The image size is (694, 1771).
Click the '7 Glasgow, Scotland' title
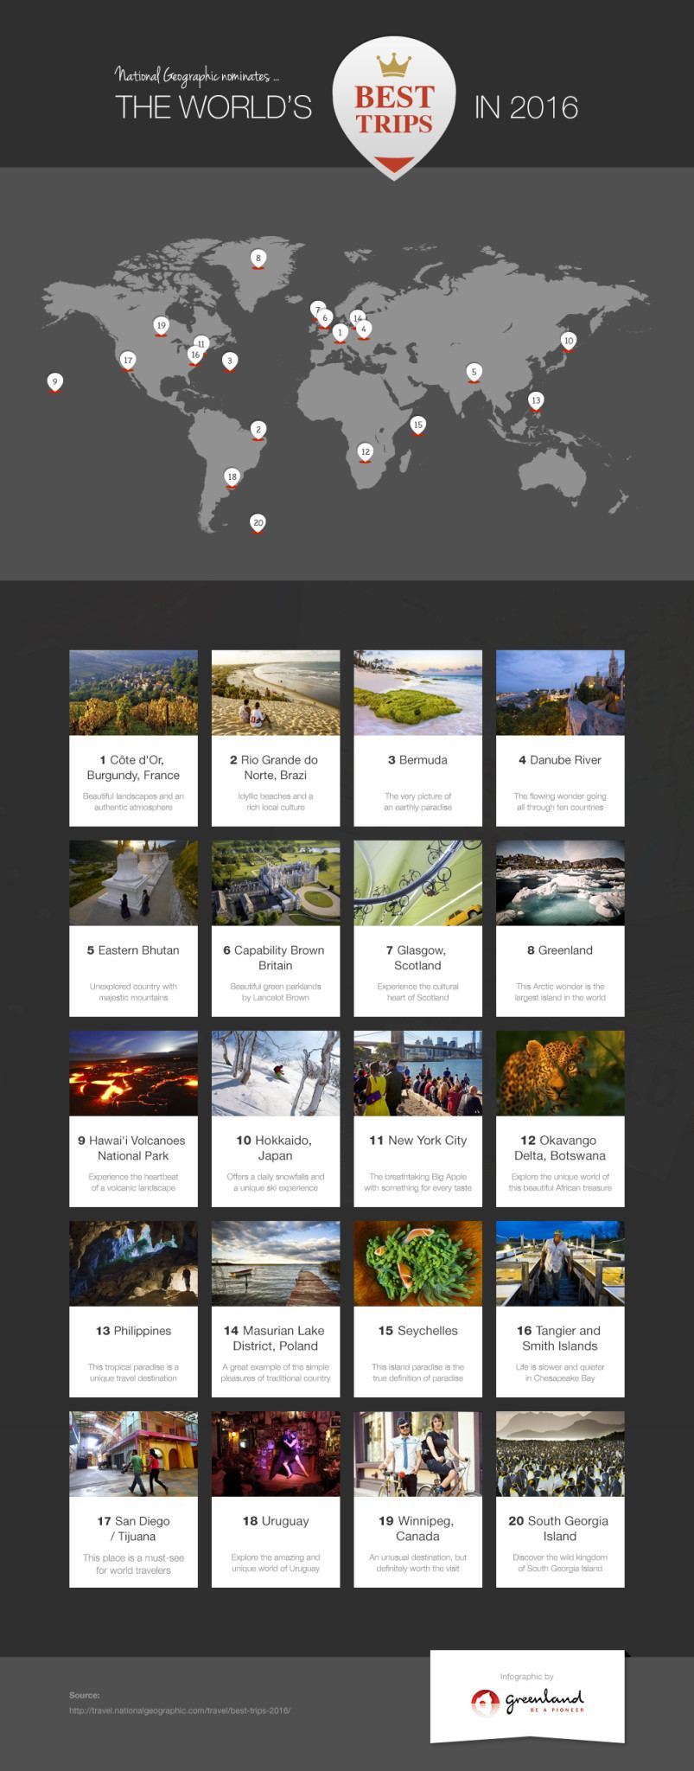click(x=417, y=958)
